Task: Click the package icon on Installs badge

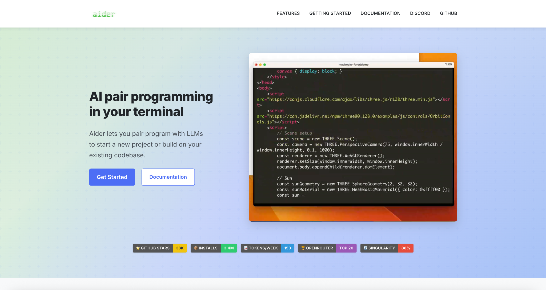Action: (196, 248)
